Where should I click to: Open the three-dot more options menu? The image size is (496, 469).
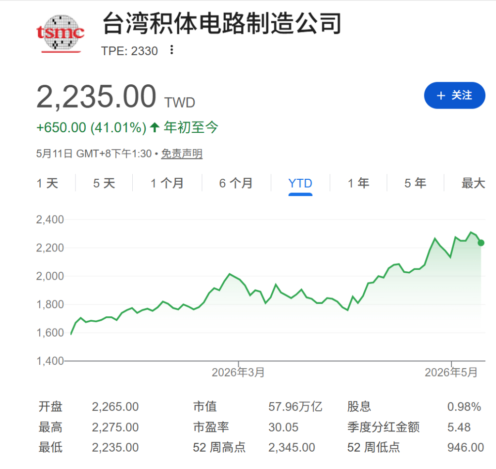point(171,50)
